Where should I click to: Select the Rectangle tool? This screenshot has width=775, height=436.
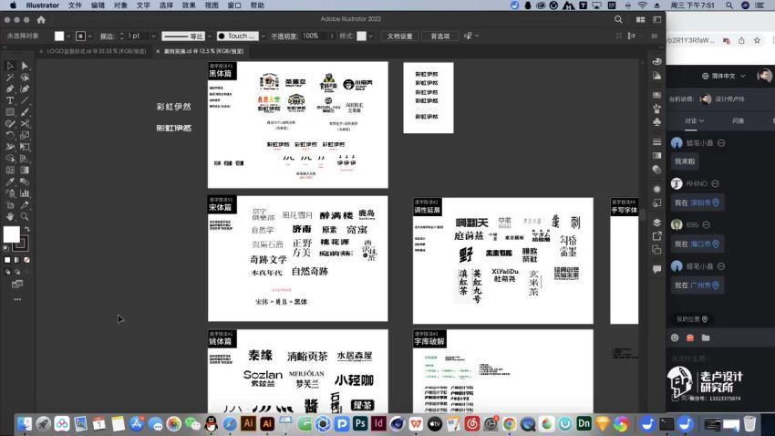coord(10,112)
